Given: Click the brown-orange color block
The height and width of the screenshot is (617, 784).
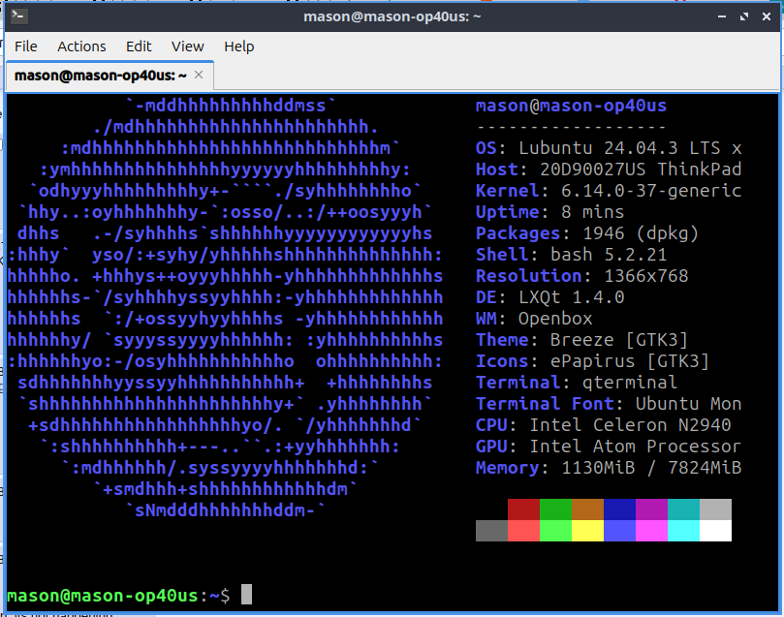Looking at the screenshot, I should [x=587, y=509].
